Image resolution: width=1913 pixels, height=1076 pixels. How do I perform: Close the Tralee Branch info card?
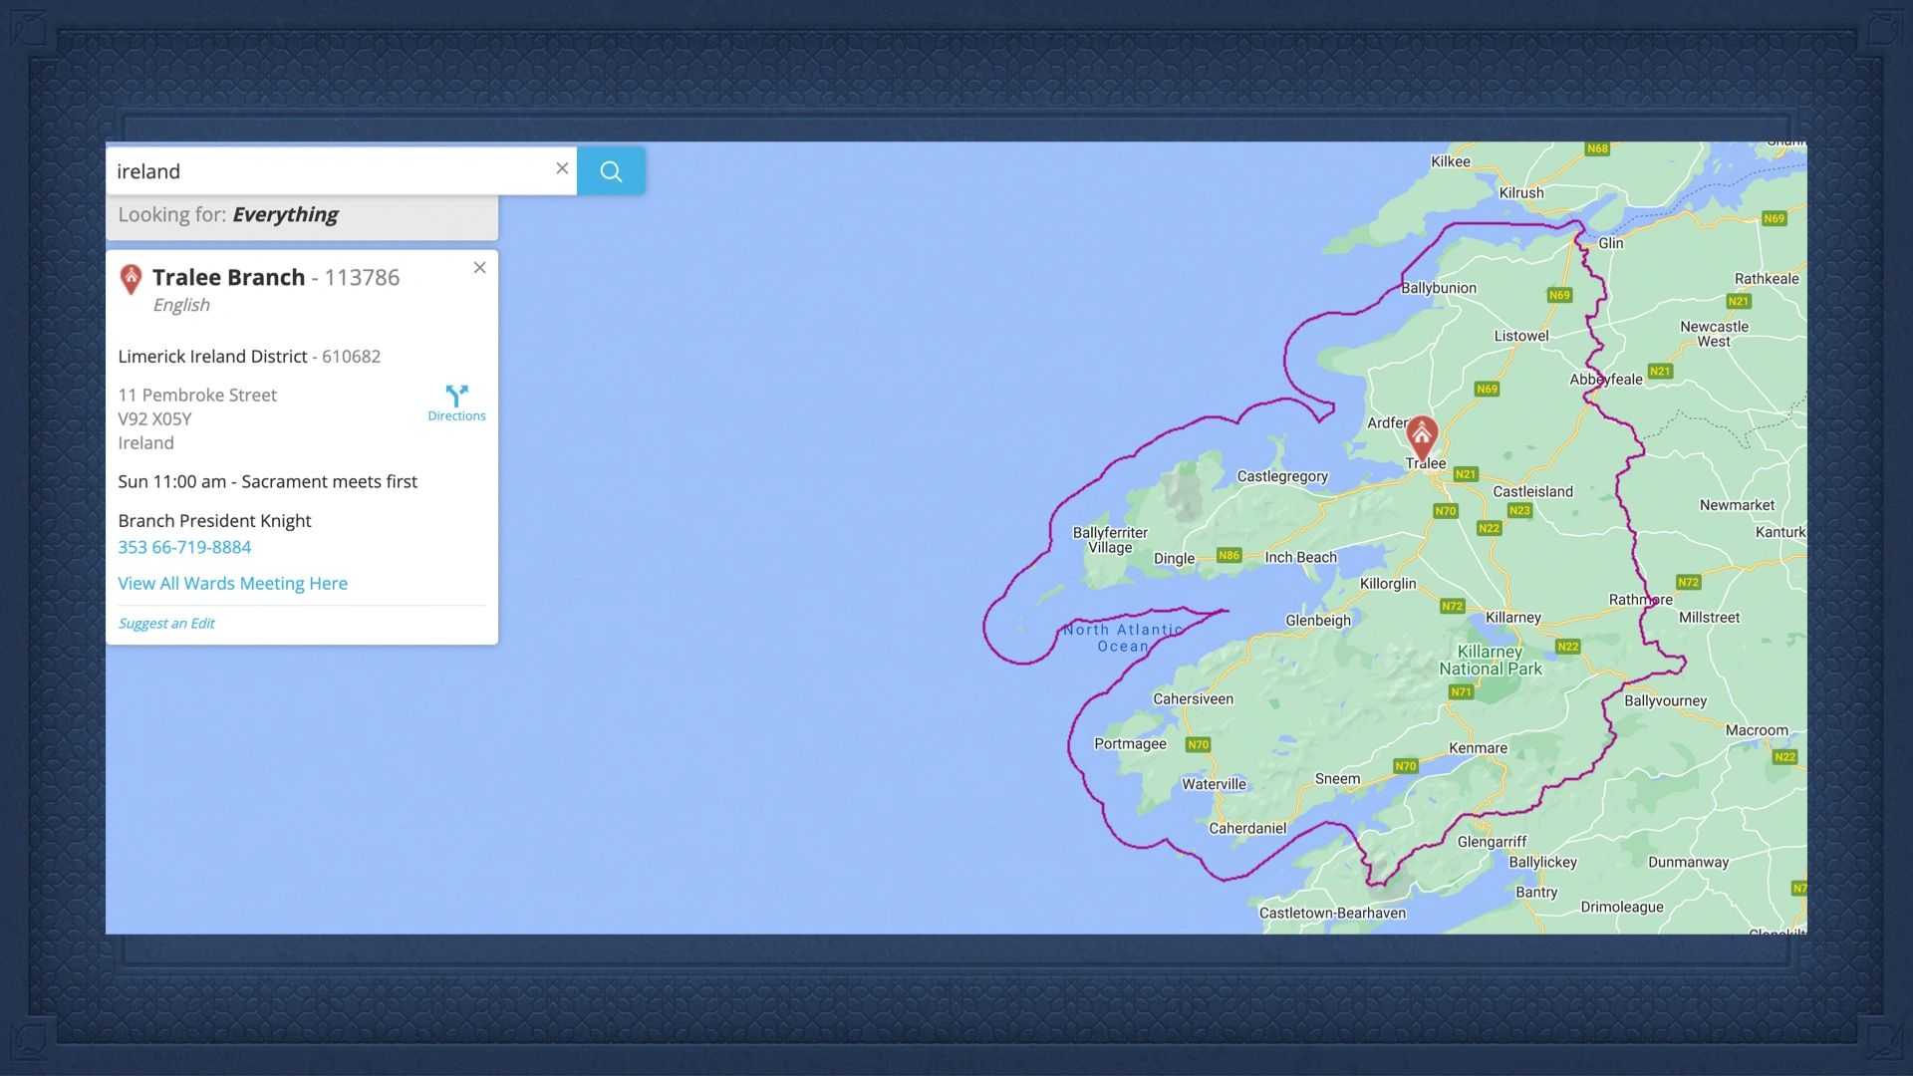click(x=479, y=267)
